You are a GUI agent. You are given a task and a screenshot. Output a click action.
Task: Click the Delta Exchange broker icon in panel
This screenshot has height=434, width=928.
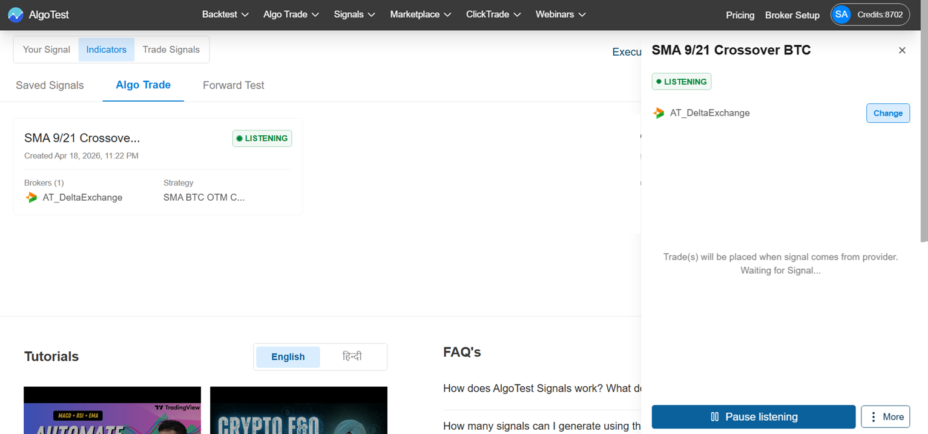pos(659,113)
